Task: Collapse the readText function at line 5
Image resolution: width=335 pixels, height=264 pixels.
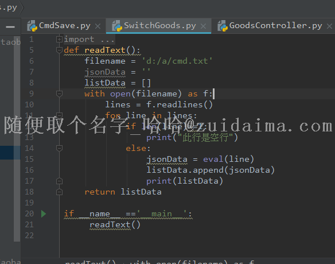Action: click(x=59, y=51)
